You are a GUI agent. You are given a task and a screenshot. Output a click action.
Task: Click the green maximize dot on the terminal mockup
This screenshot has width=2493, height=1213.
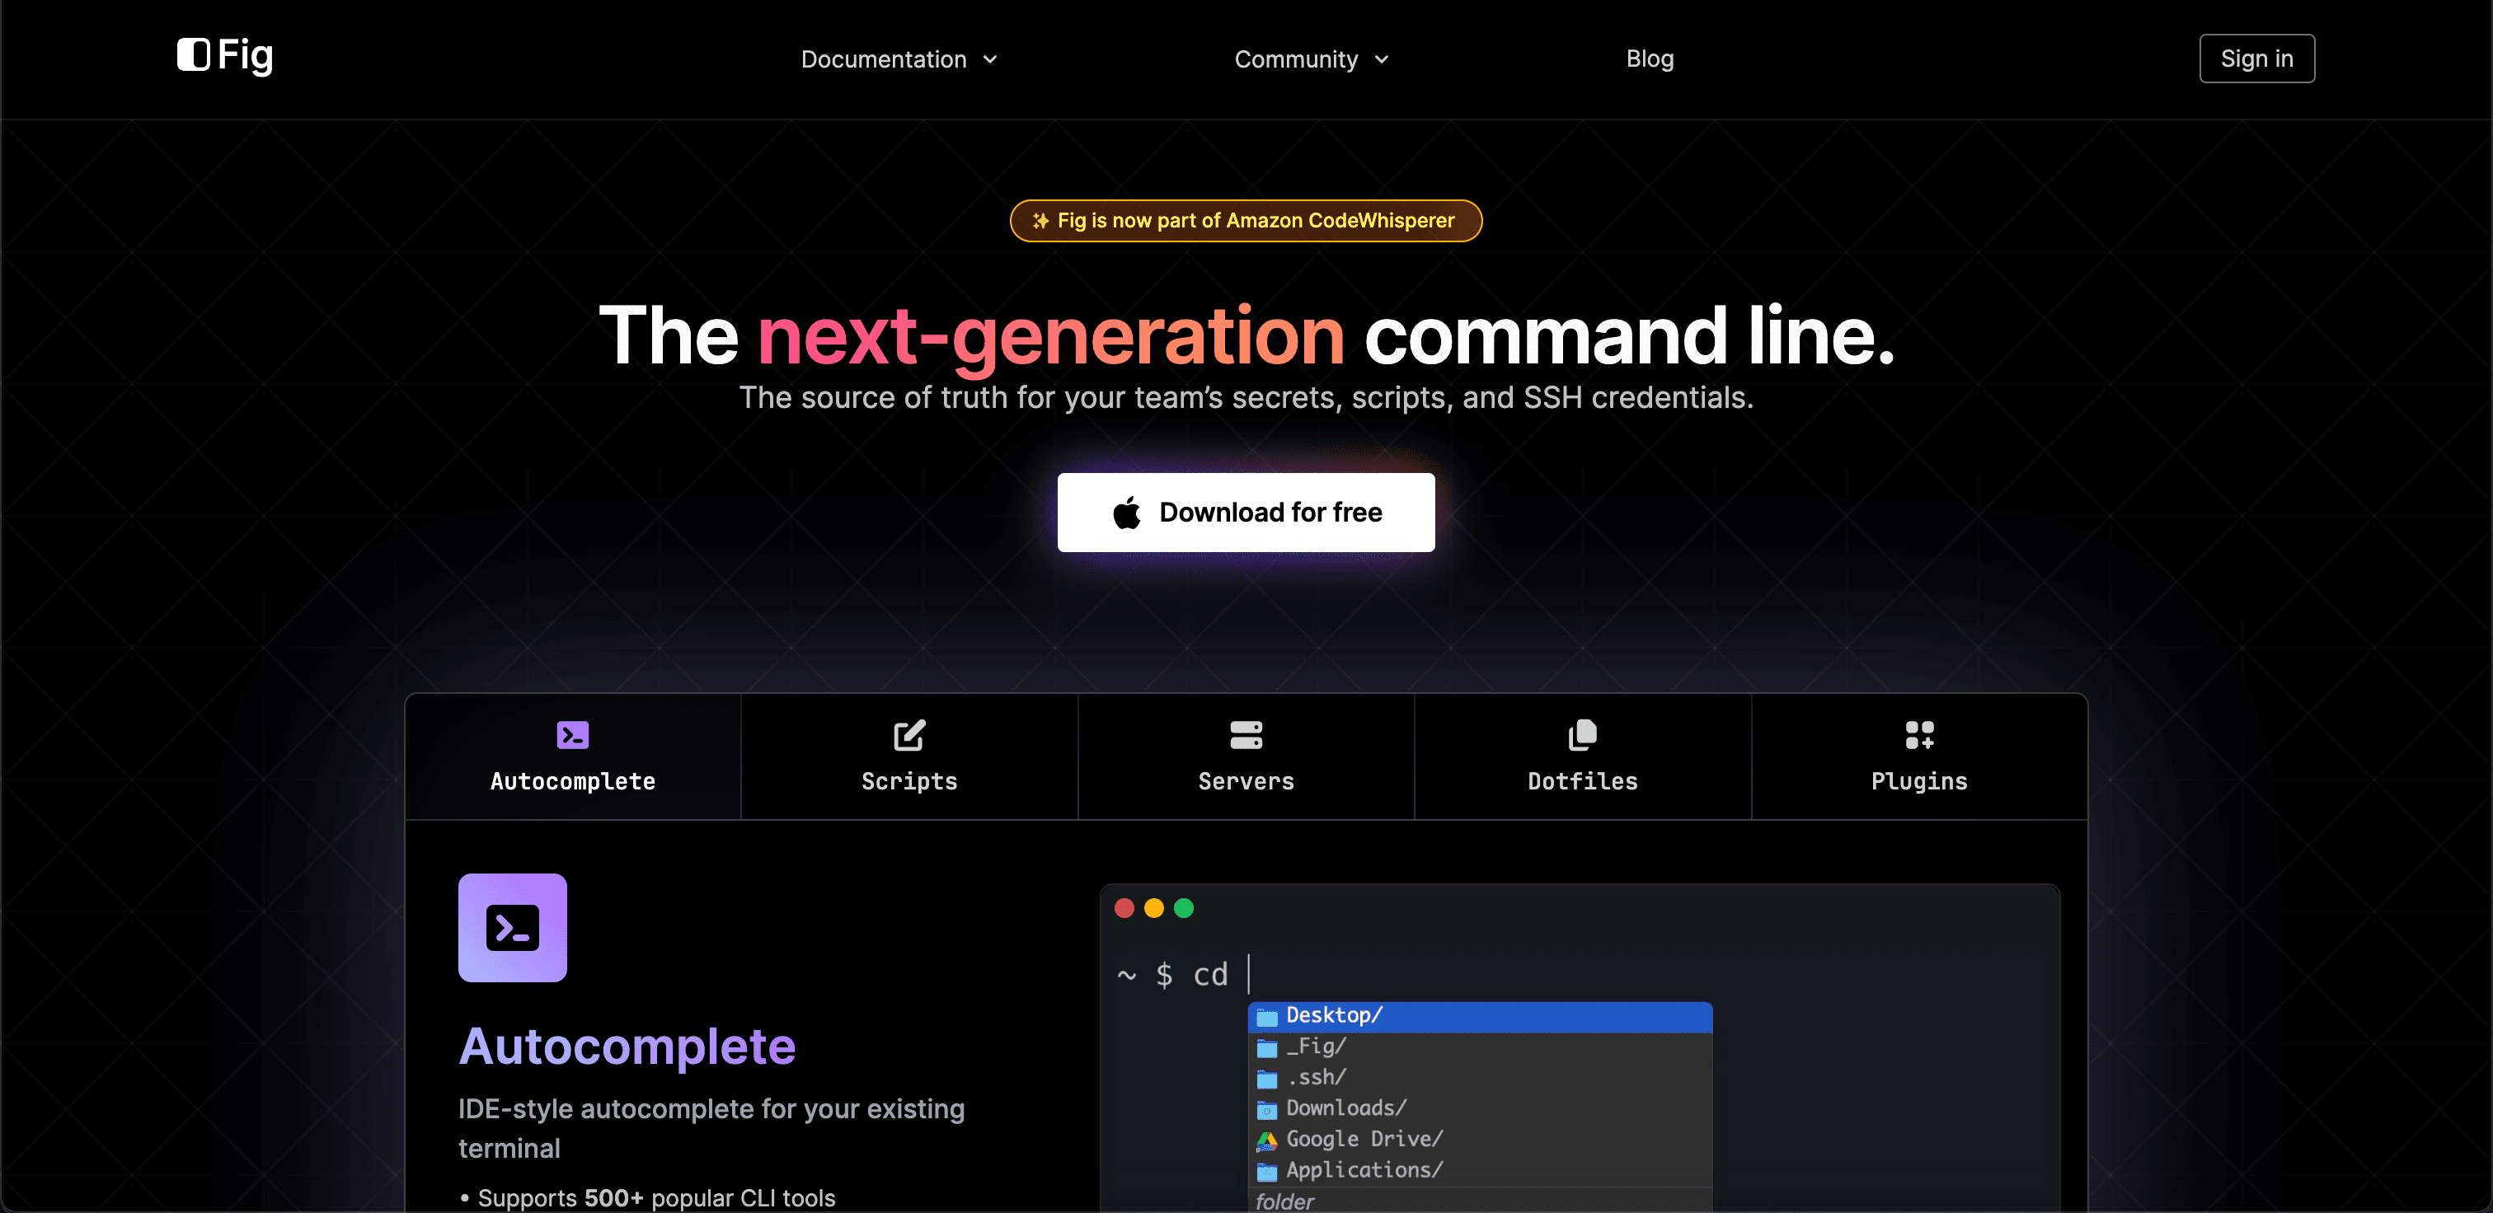pyautogui.click(x=1184, y=907)
